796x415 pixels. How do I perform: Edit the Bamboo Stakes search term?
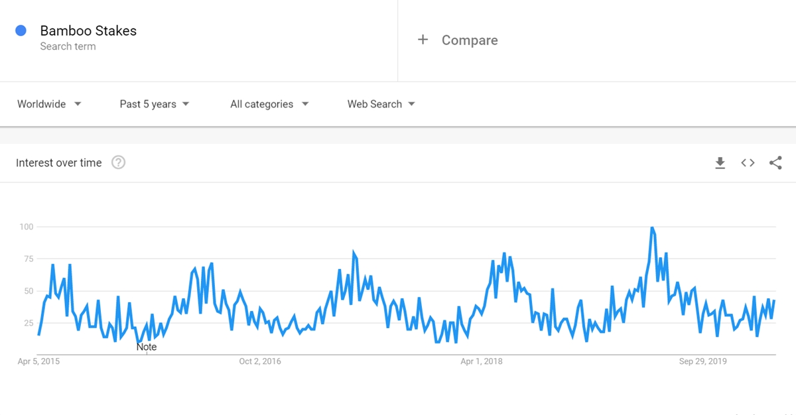coord(88,30)
